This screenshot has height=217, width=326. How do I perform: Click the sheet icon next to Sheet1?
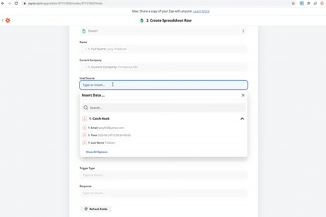(x=84, y=31)
